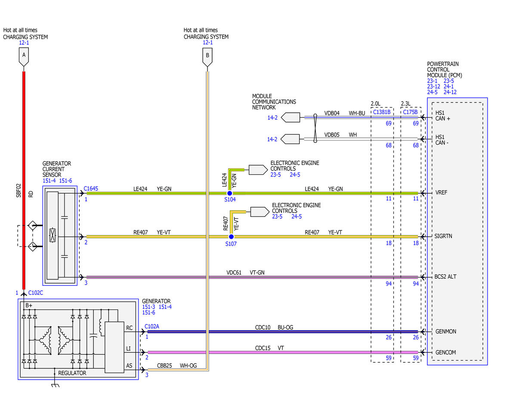Click the connector arrow on the LE424 branch
The width and height of the screenshot is (516, 399).
[258, 170]
